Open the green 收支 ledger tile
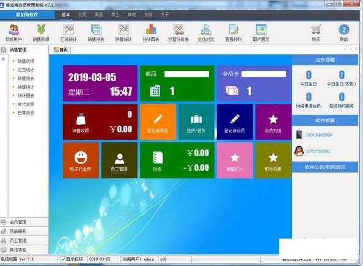 [177, 160]
